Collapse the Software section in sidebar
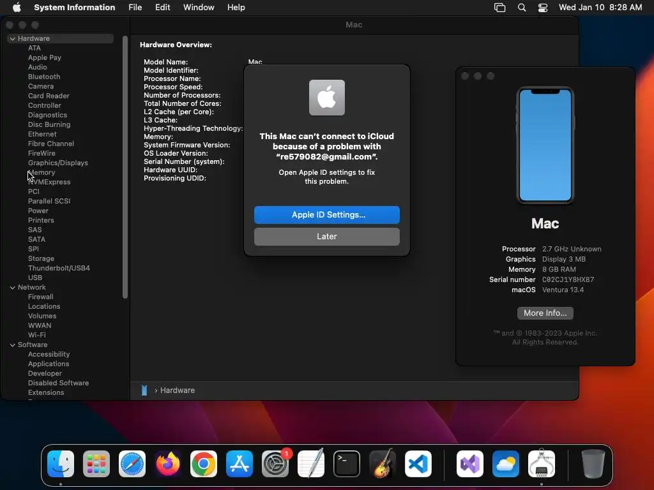The image size is (654, 490). [x=13, y=345]
